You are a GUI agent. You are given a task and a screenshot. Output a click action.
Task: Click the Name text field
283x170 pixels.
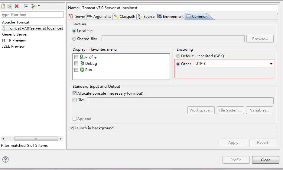[179, 8]
